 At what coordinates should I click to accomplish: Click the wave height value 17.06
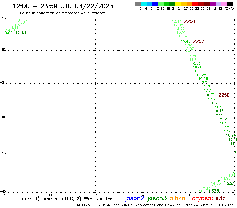[217, 107]
